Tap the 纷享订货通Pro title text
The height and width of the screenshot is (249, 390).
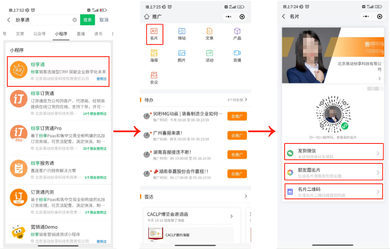(46, 128)
